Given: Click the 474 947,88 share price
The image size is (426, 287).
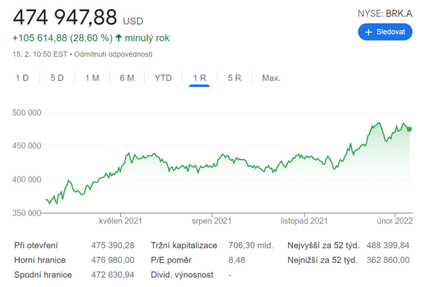Looking at the screenshot, I should click(65, 17).
